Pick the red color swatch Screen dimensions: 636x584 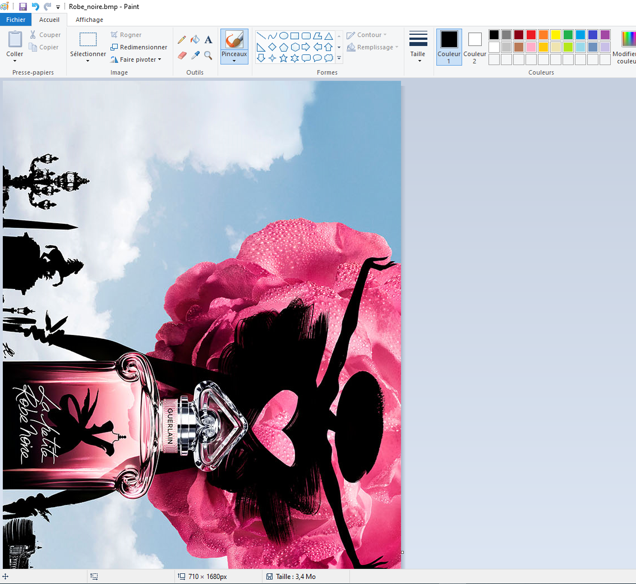pyautogui.click(x=531, y=35)
